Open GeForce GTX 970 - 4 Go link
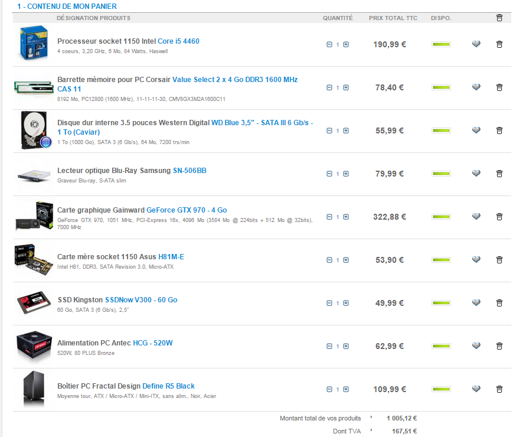The height and width of the screenshot is (437, 516). click(187, 210)
